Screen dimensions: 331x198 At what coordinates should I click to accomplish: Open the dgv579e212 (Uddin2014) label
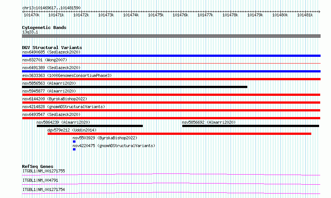point(72,130)
